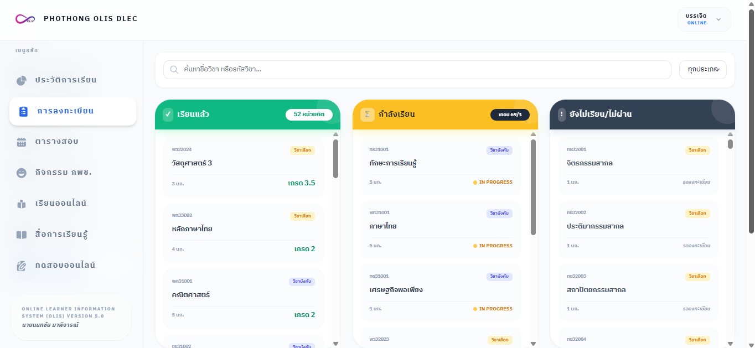
Task: Click the pie chart icon for ประวัติการเรียน
Action: pyautogui.click(x=22, y=81)
